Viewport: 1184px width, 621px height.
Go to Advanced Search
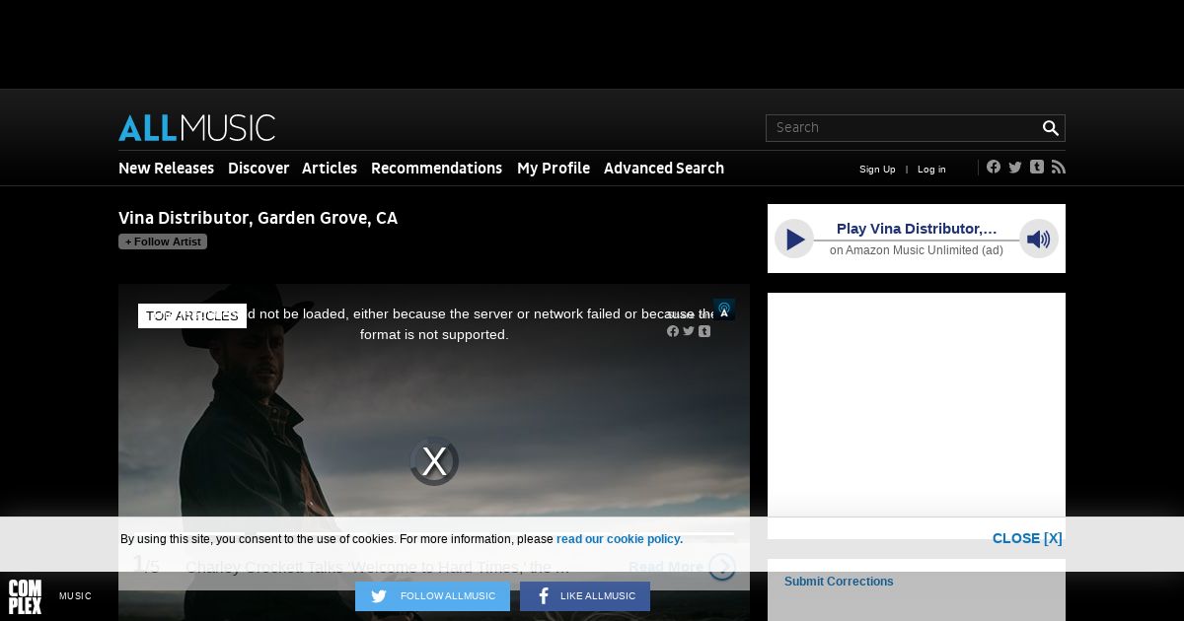click(664, 169)
